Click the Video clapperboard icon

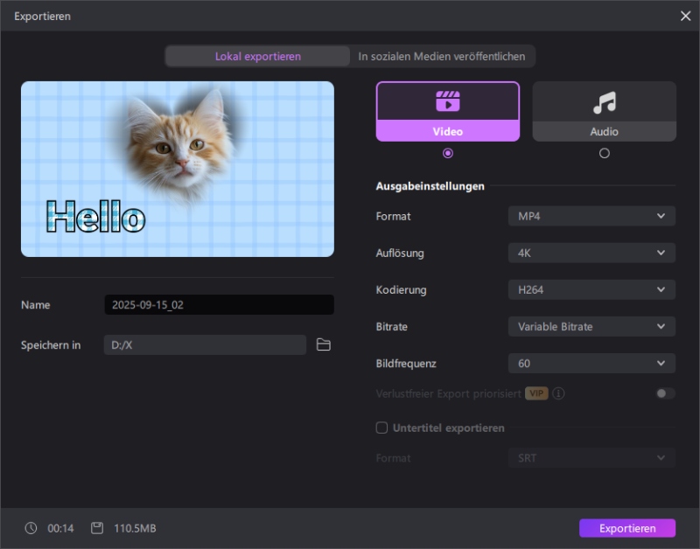click(x=447, y=101)
